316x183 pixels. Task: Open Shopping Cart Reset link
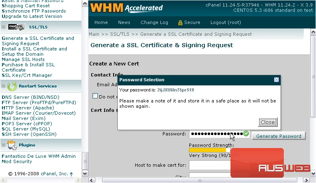(x=26, y=6)
